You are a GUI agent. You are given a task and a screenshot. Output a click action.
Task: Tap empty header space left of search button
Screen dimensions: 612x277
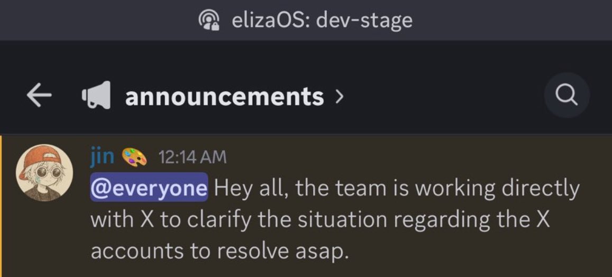(445, 96)
